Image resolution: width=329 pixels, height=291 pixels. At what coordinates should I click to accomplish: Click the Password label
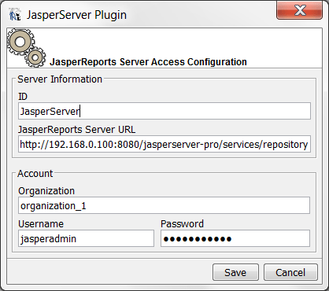click(182, 224)
